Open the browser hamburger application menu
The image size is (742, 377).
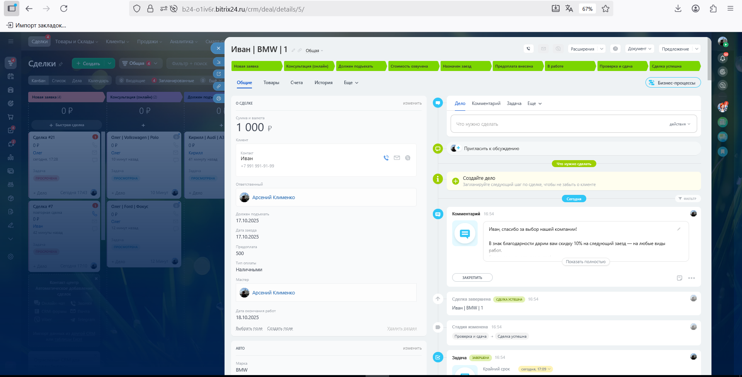click(730, 8)
